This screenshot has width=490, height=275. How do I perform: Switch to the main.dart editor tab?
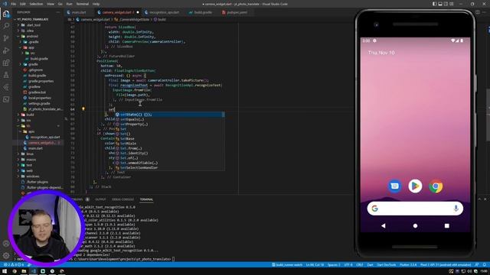point(79,12)
